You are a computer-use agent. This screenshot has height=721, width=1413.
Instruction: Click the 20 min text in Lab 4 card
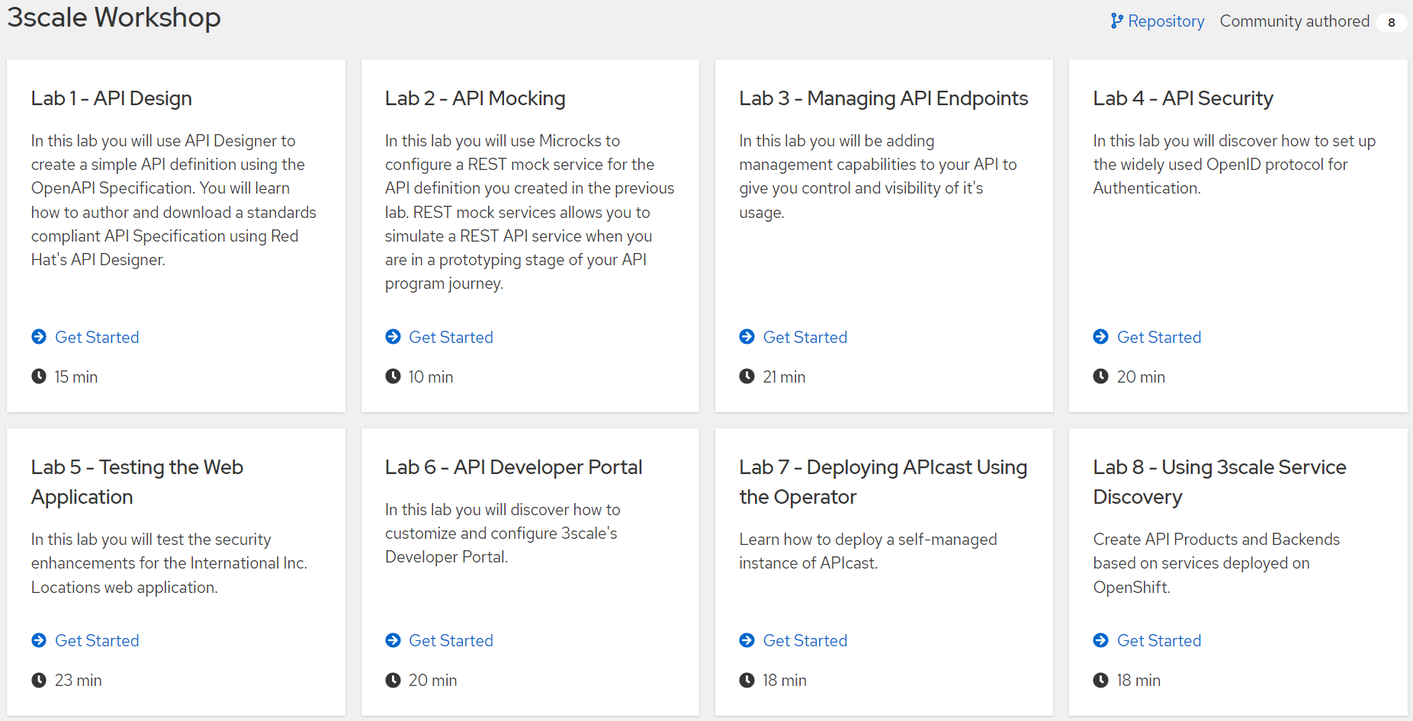[1141, 377]
